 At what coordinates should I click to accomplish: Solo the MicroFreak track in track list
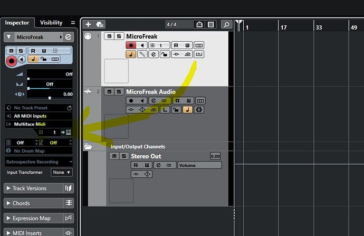pyautogui.click(x=119, y=36)
